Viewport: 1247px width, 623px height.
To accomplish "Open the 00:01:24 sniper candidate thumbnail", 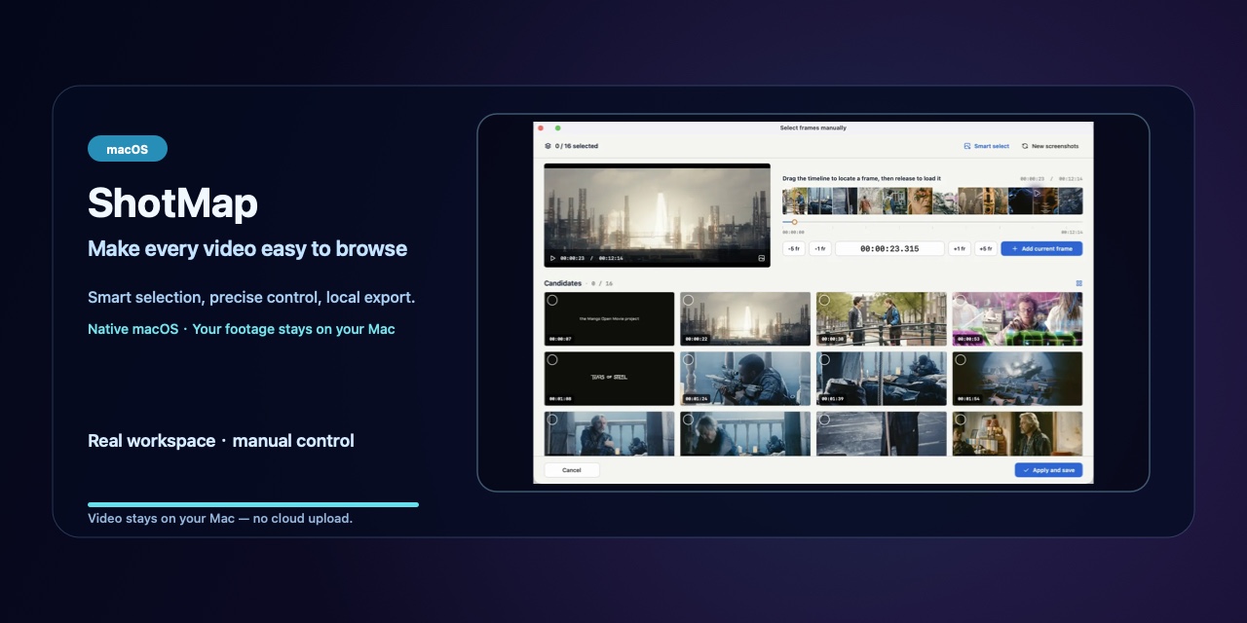I will pos(745,379).
